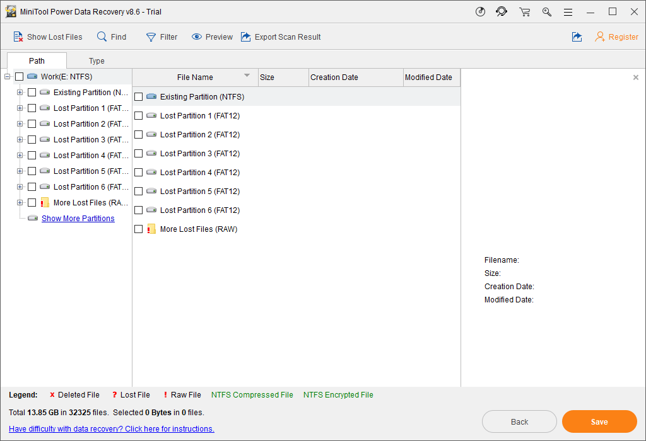
Task: Open data recovery instructions link
Action: click(x=112, y=428)
